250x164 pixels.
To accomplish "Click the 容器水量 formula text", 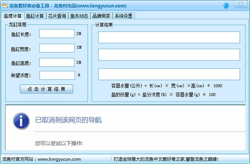I will 167,86.
